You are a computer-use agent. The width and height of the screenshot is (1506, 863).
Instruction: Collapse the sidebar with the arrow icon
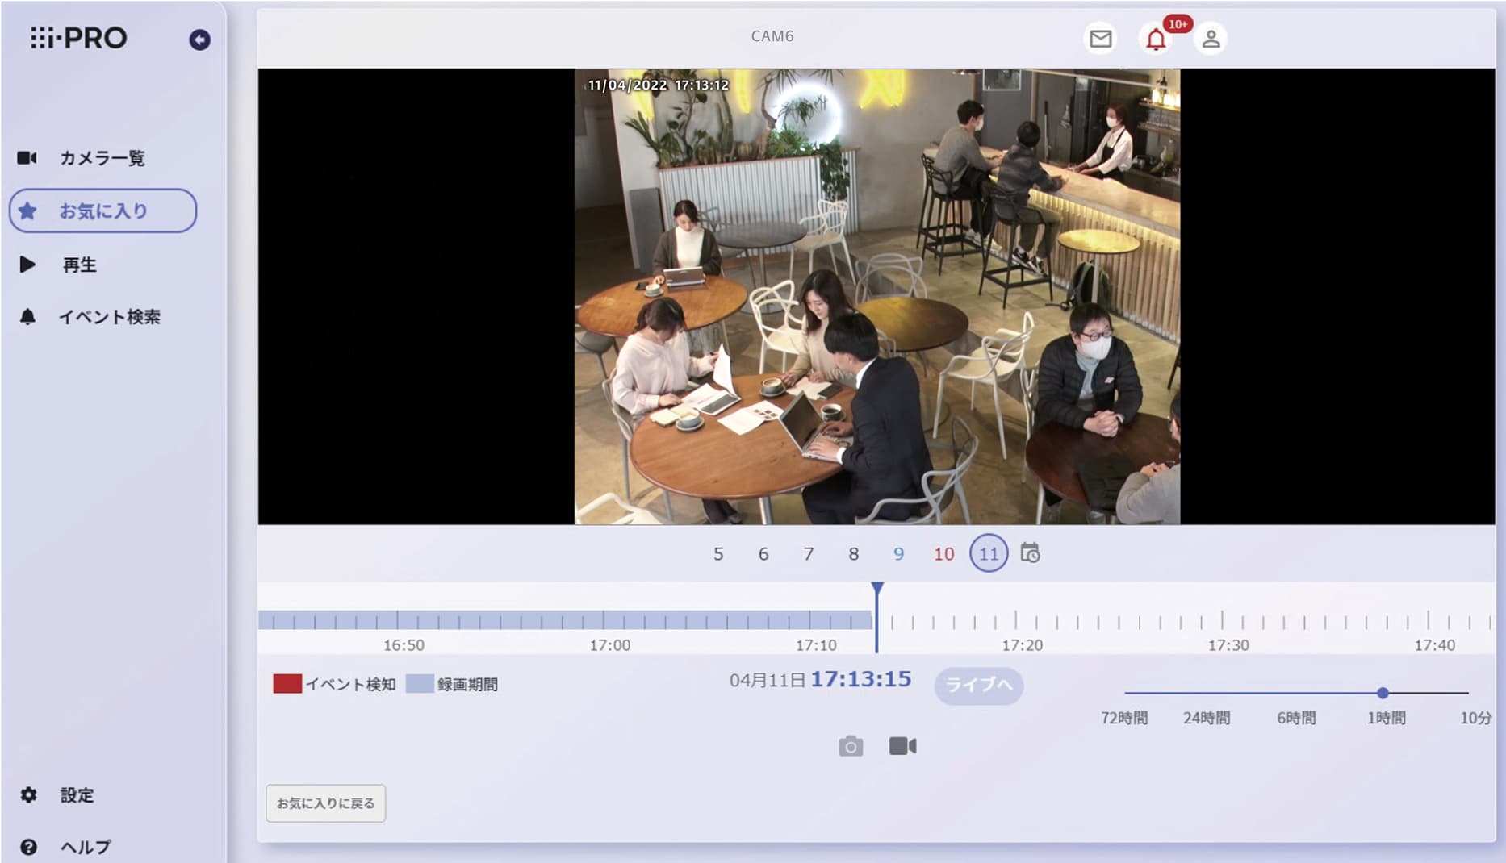coord(199,40)
